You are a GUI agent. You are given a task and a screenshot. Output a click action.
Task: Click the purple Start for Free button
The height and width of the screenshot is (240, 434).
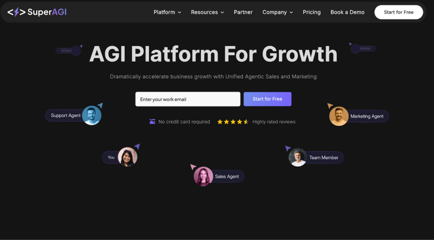(x=267, y=99)
